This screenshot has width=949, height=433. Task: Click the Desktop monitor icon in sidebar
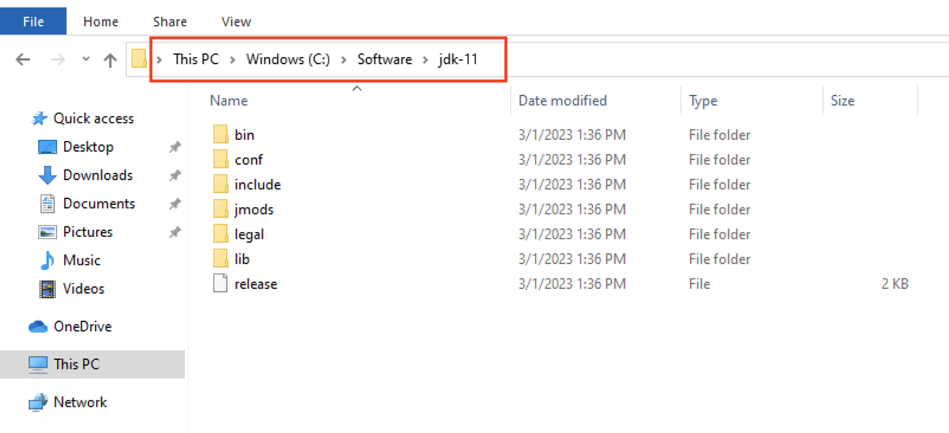tap(47, 147)
